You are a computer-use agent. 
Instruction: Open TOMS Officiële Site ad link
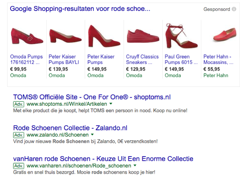coord(92,97)
